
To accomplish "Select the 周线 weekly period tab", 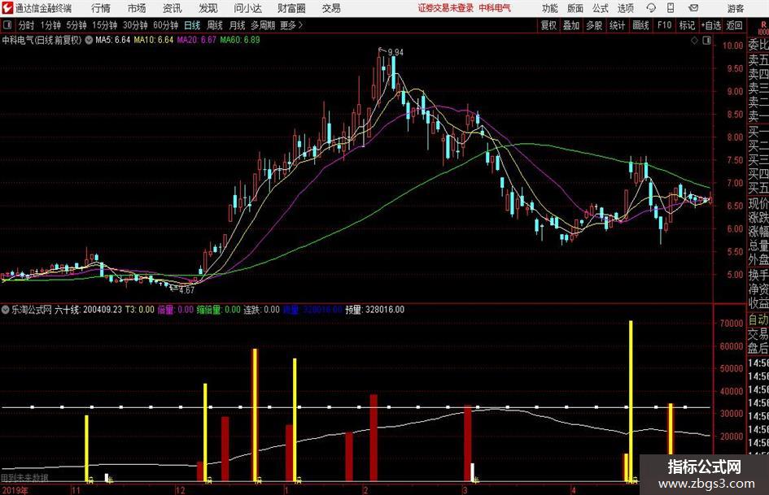I will click(214, 25).
